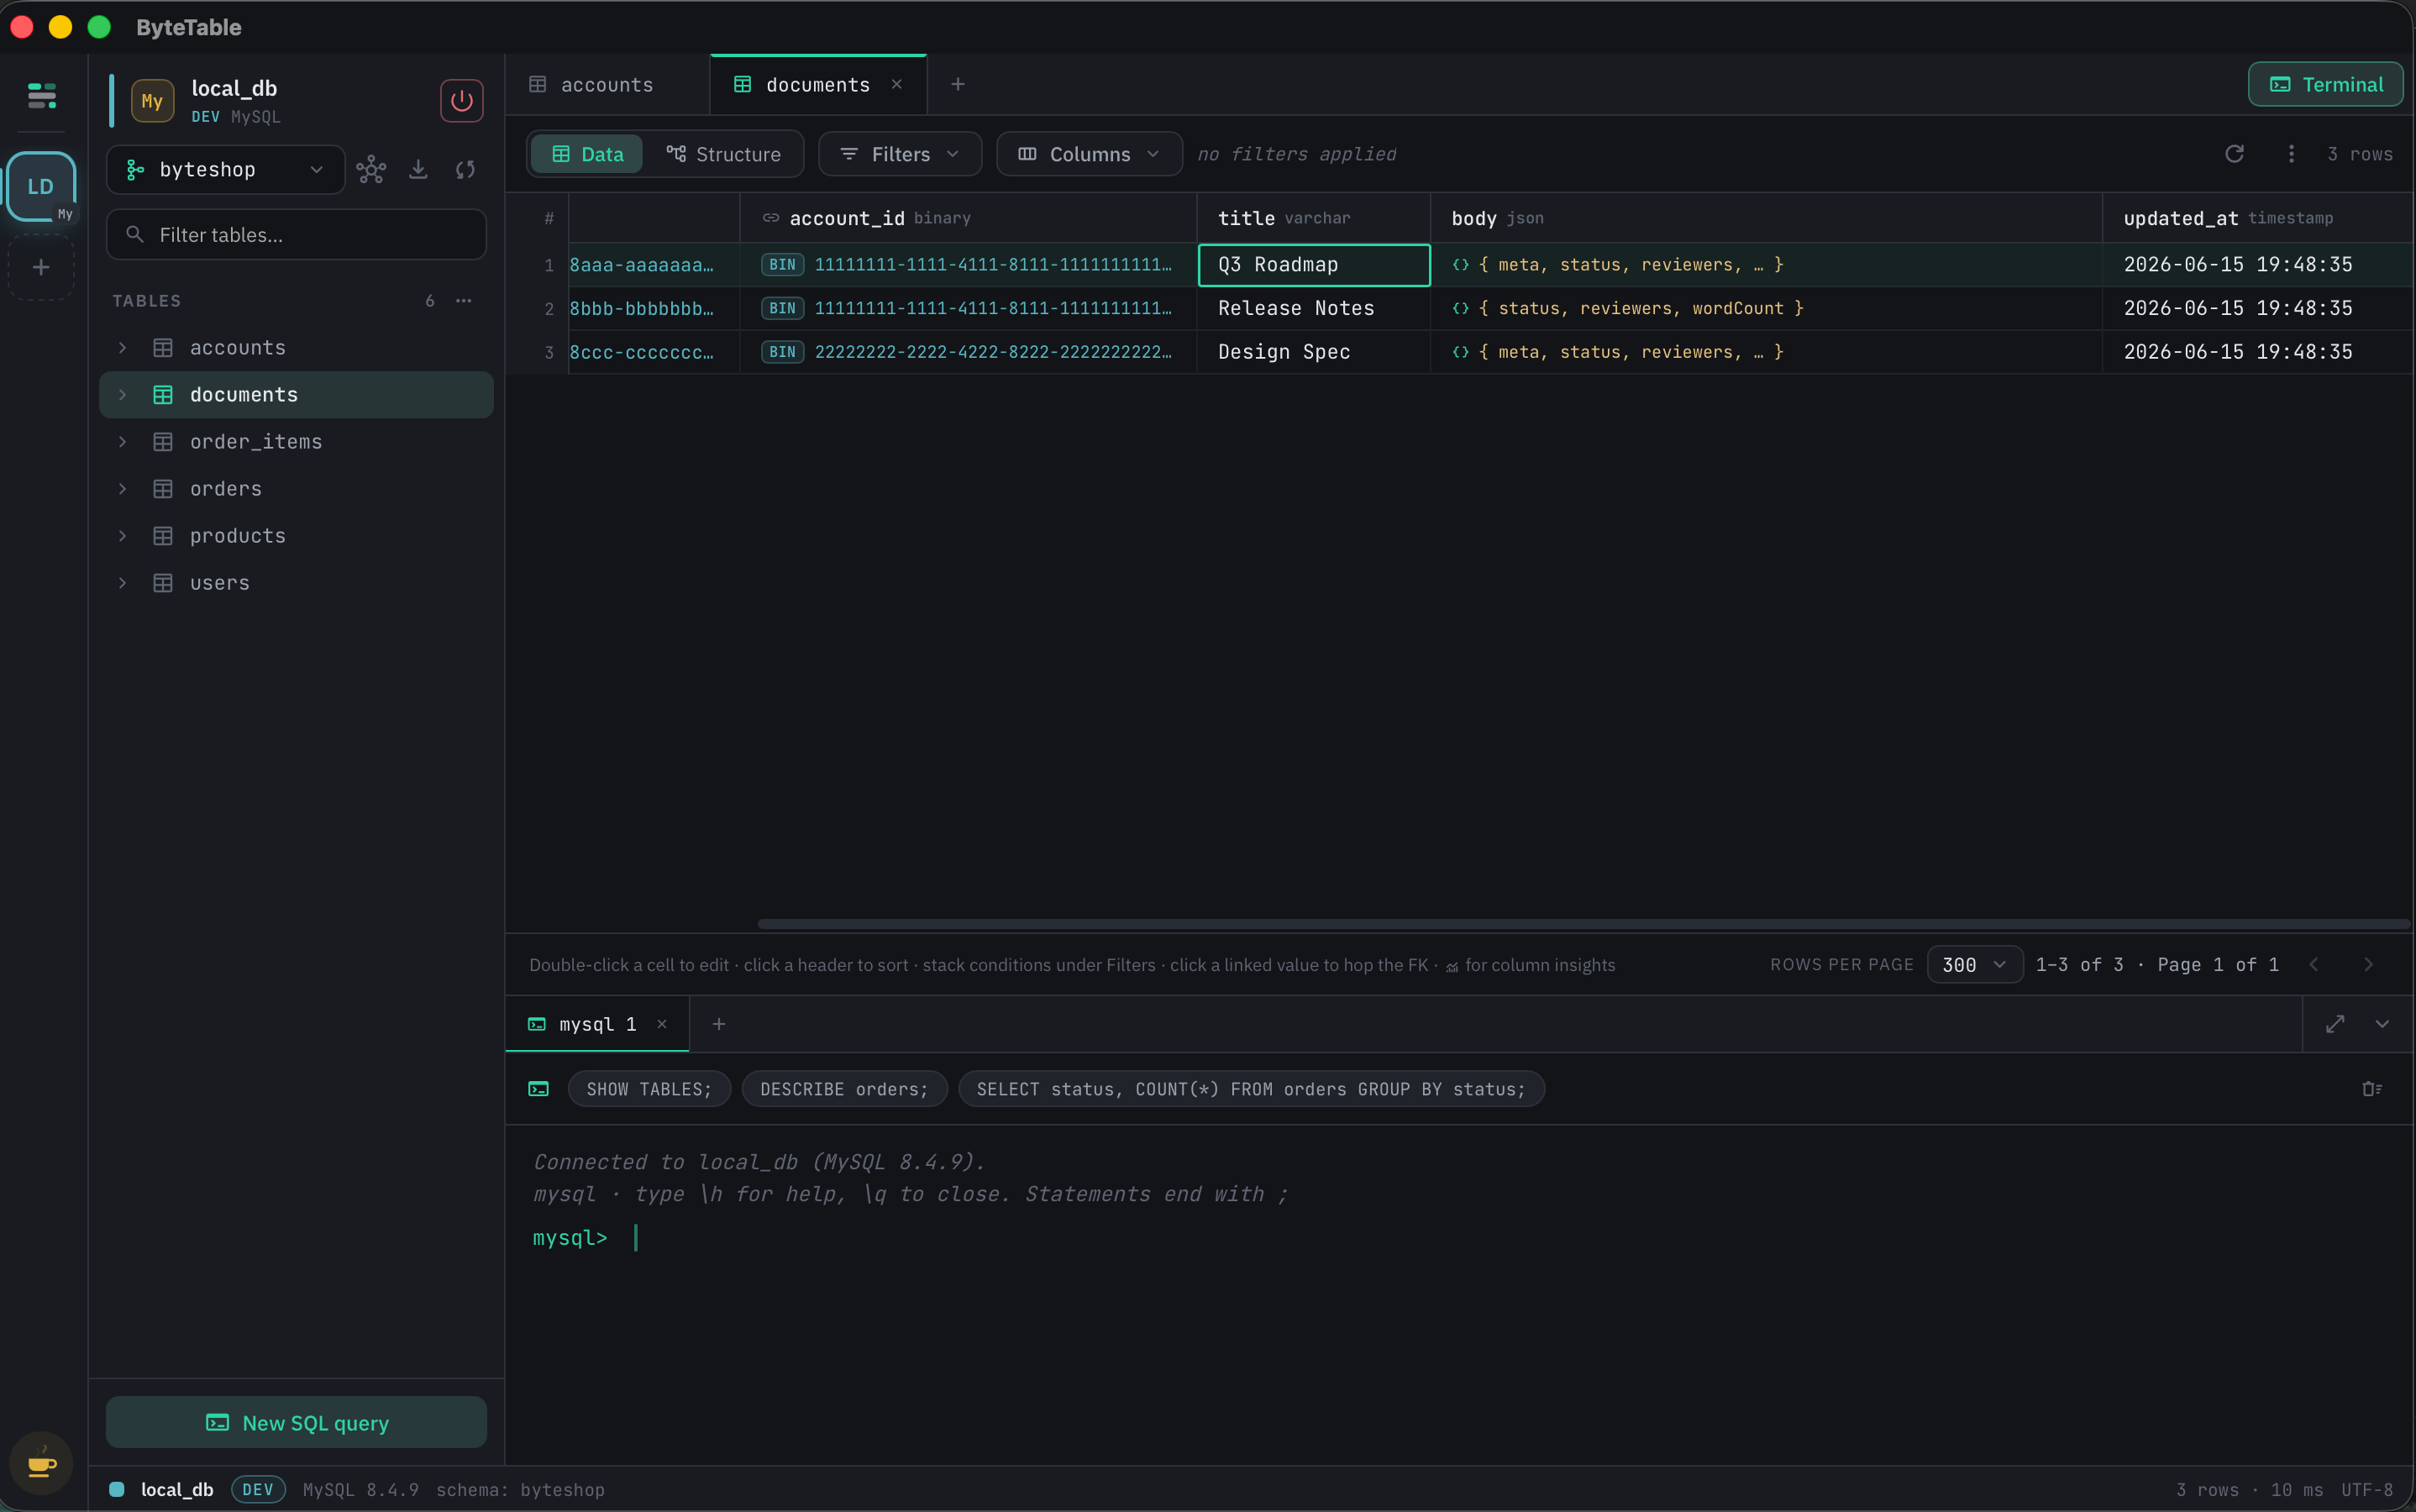Click the body JSON cell of Design Spec row
The height and width of the screenshot is (1512, 2416).
(1766, 352)
